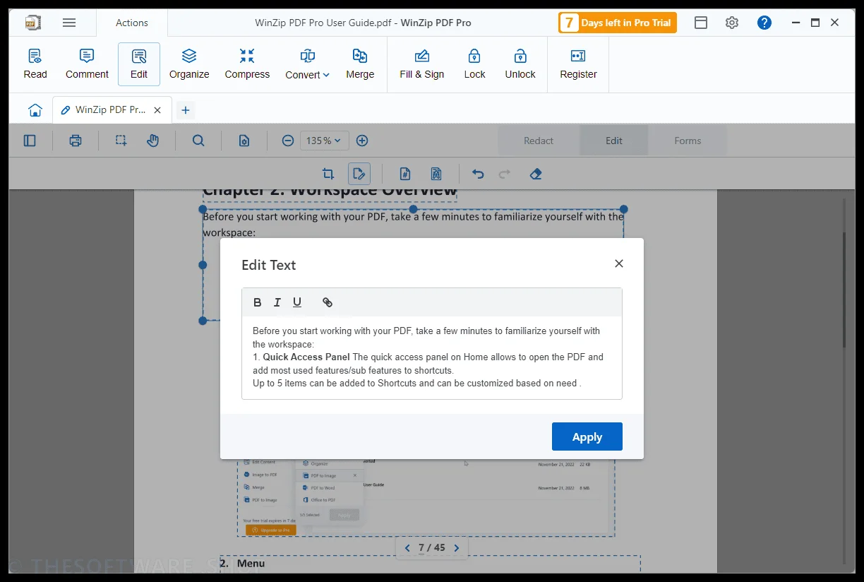
Task: Click the page number 7 field
Action: (421, 548)
